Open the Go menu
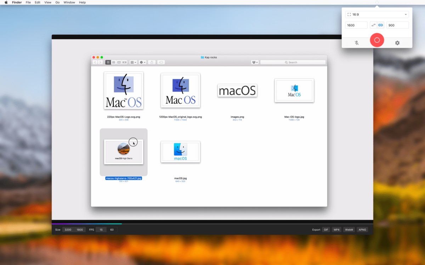Image resolution: width=425 pixels, height=265 pixels. point(57,2)
